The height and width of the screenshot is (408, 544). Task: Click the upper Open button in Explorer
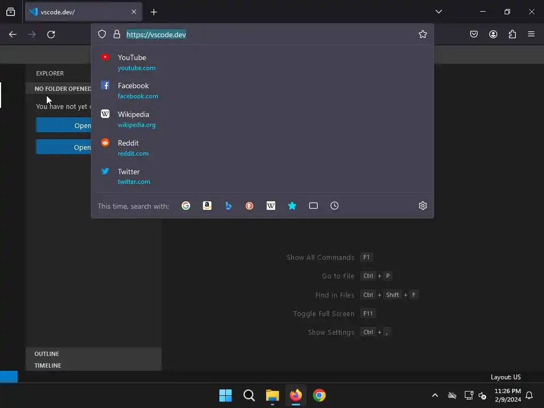coord(64,125)
